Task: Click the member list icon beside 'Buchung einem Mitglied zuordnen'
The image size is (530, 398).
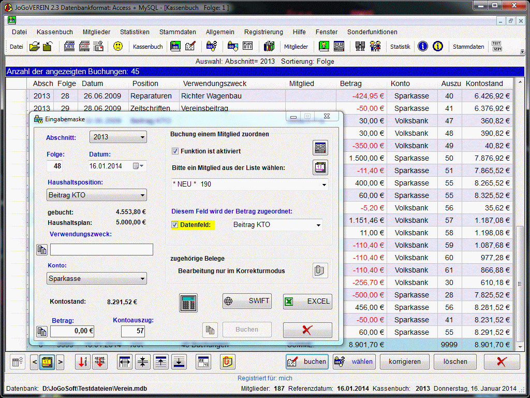Action: [320, 148]
